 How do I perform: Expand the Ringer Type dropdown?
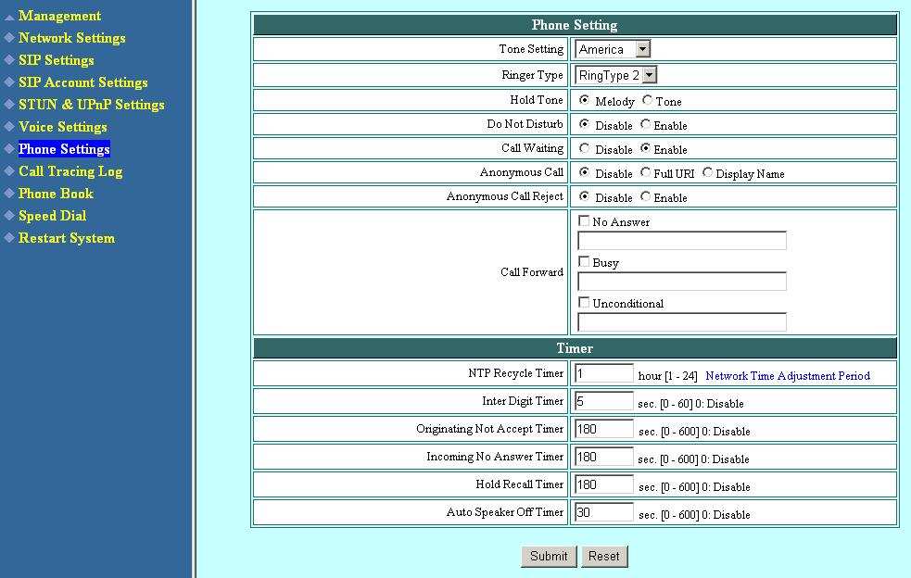click(616, 75)
